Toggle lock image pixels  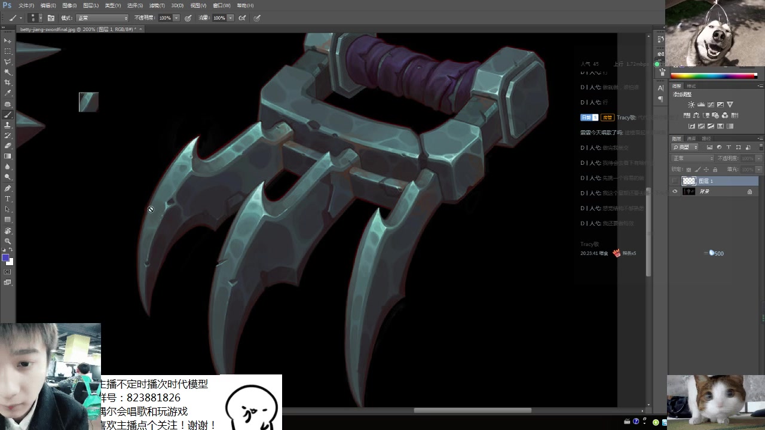click(x=697, y=170)
